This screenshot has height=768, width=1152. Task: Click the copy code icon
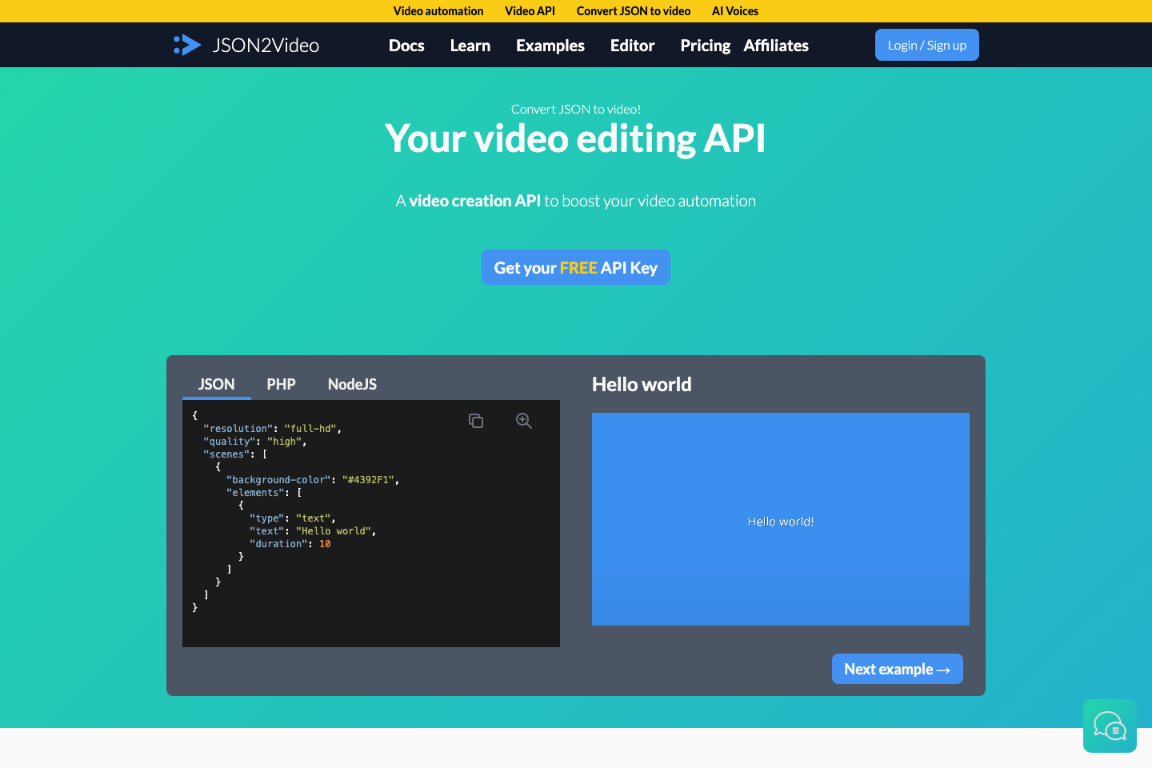pos(476,420)
